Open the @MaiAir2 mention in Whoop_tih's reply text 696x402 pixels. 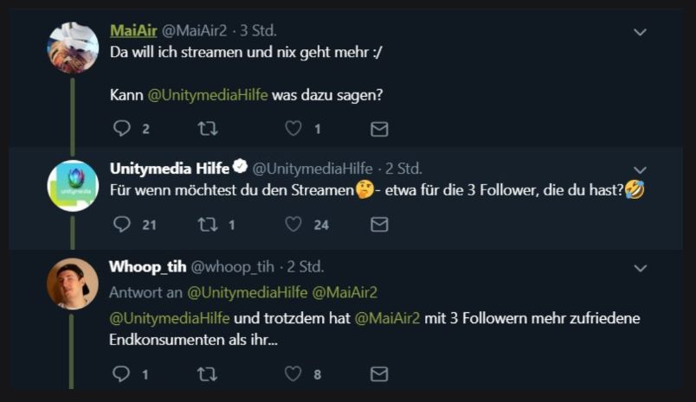click(385, 318)
